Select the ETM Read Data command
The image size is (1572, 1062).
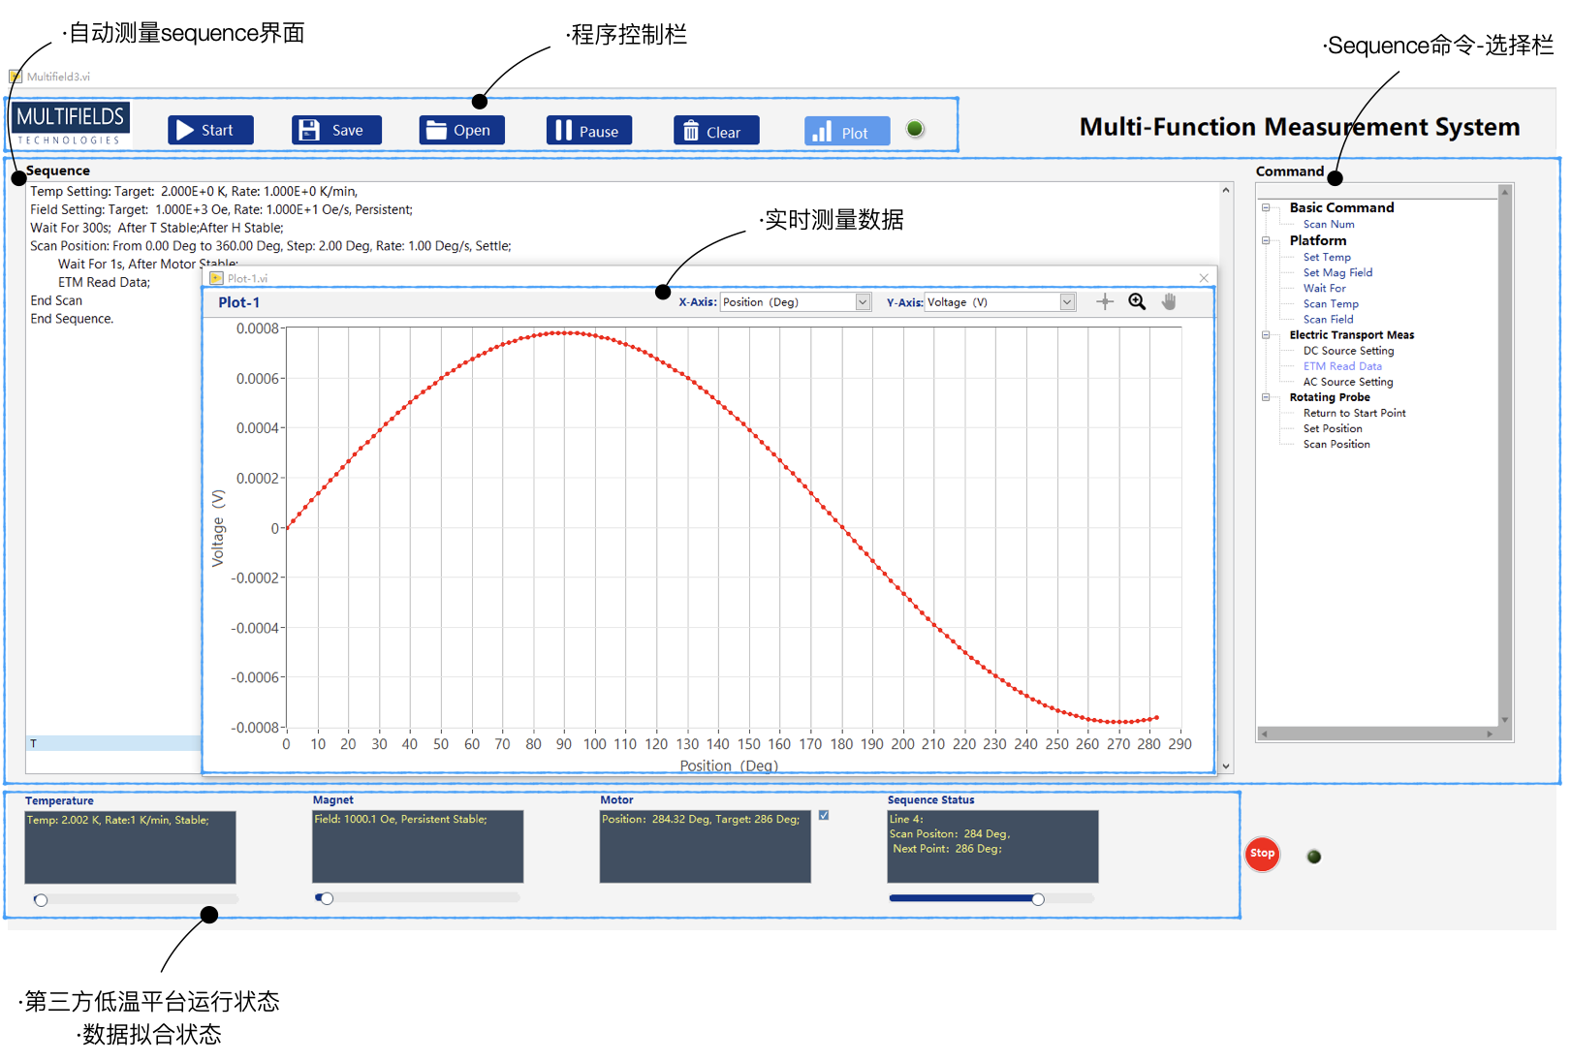(1342, 366)
